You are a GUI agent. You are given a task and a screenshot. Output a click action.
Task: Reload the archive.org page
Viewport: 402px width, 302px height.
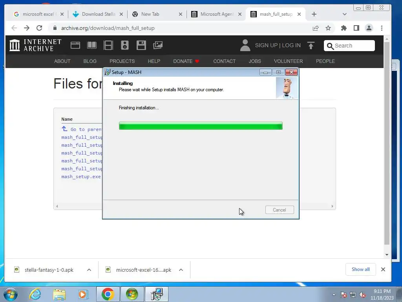[x=39, y=28]
